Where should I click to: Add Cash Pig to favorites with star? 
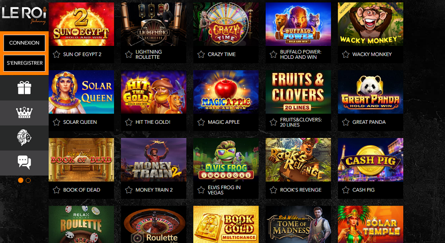[345, 190]
